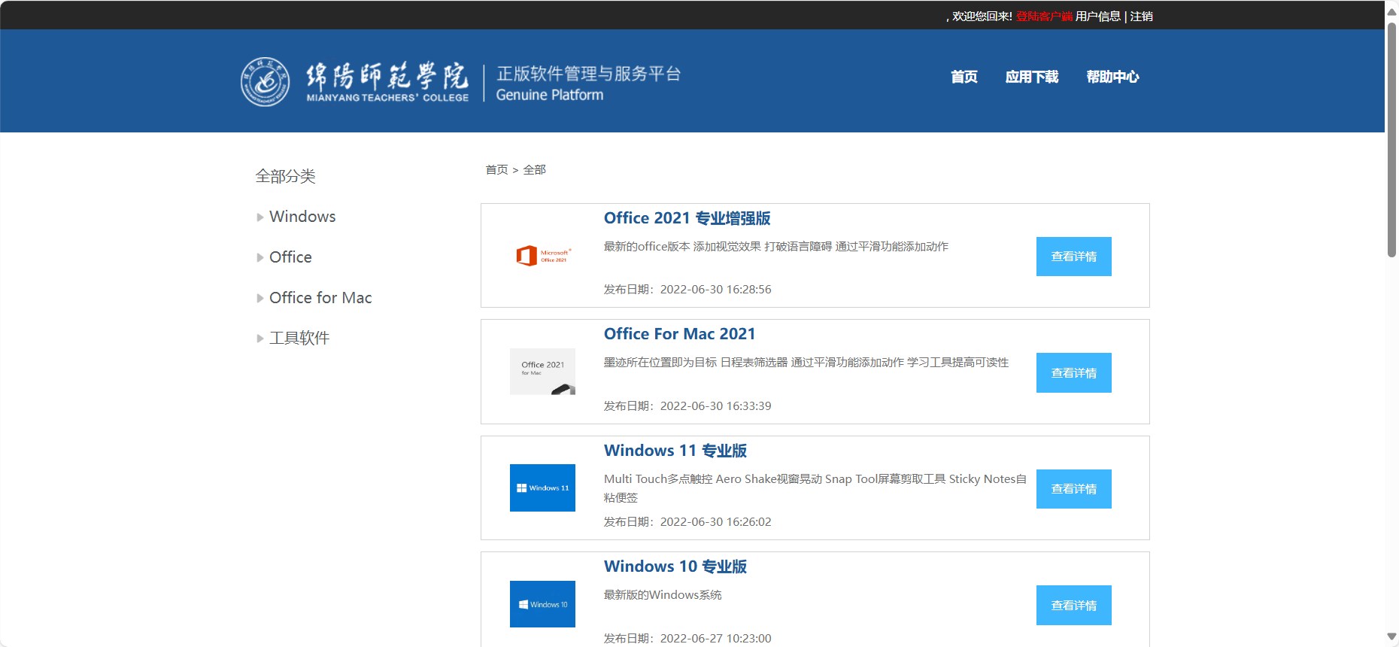This screenshot has width=1399, height=647.
Task: Open Windows 10 专业版 title link
Action: [675, 567]
